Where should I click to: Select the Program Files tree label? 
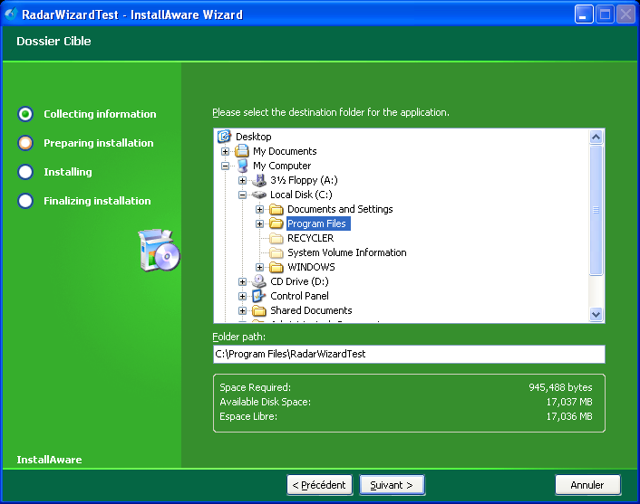[318, 223]
